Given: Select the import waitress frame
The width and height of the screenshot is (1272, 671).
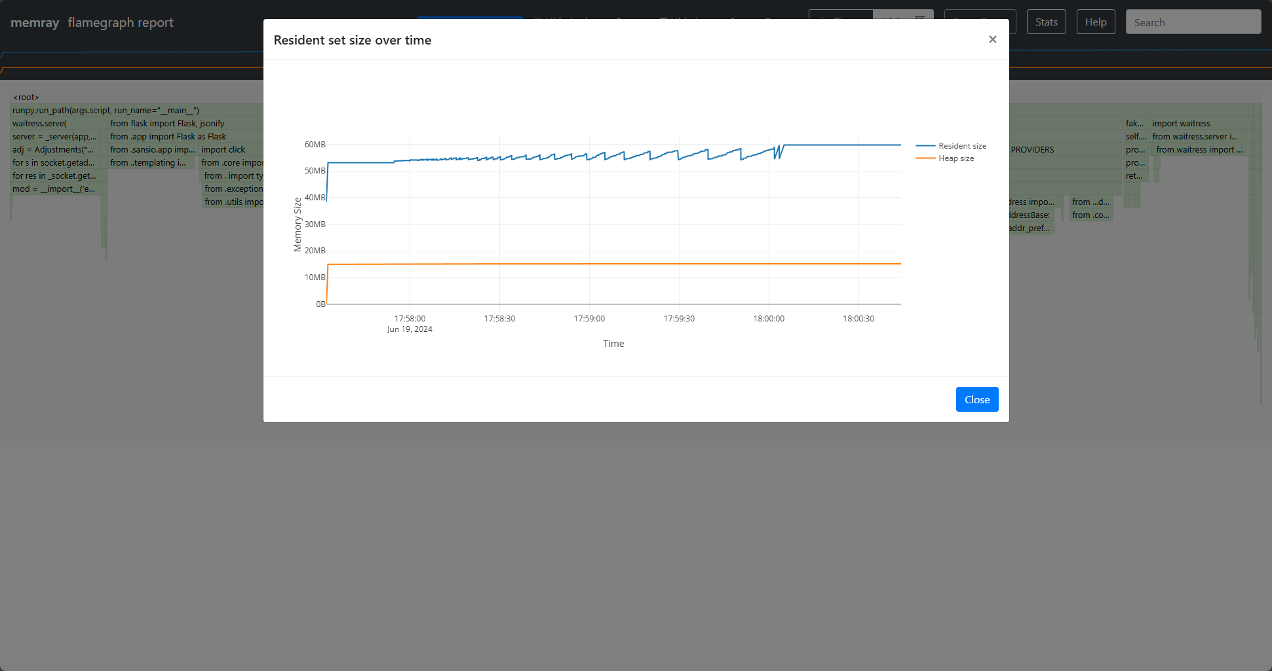Looking at the screenshot, I should point(1199,124).
